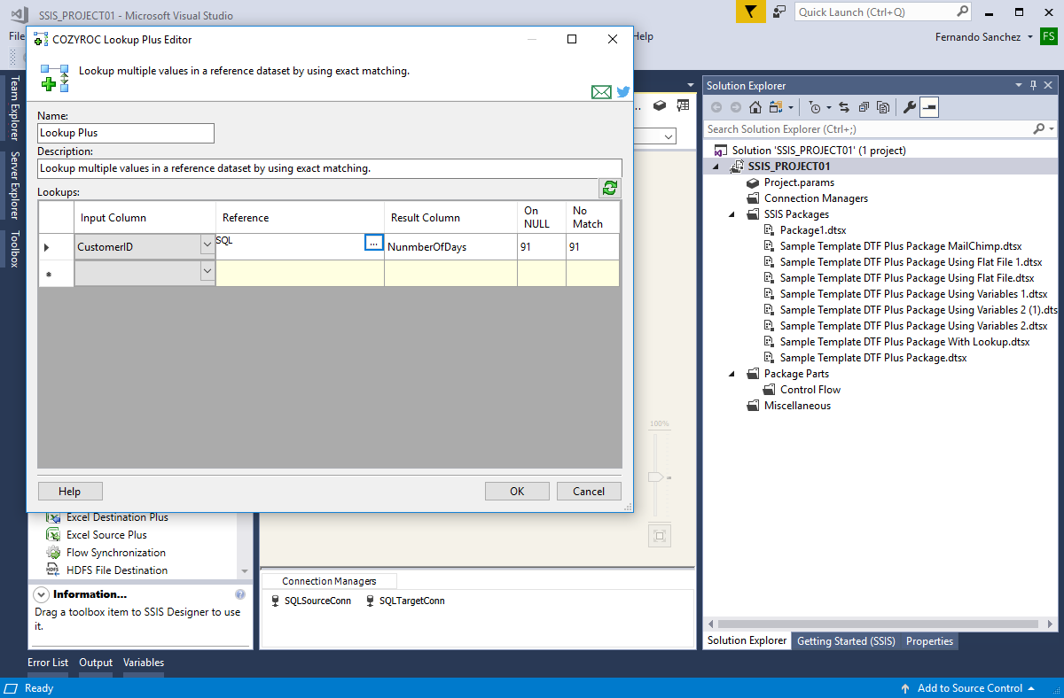Click the info help icon in Information panel
This screenshot has height=698, width=1064.
click(x=240, y=594)
